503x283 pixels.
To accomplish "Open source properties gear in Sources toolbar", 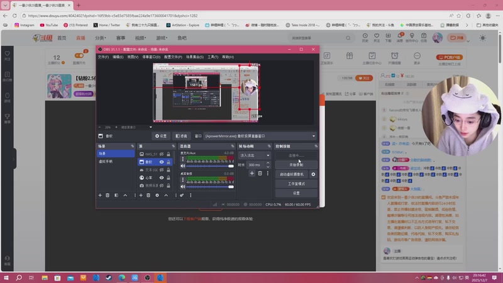I will [x=157, y=195].
